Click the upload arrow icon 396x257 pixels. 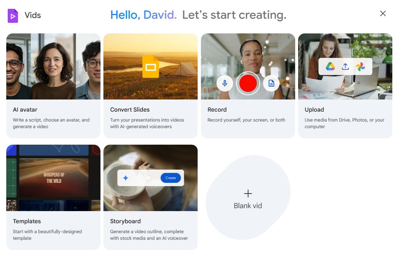(x=345, y=66)
